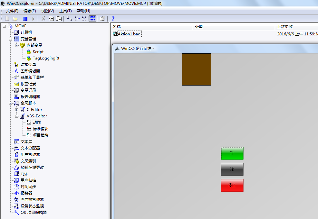Image resolution: width=318 pixels, height=219 pixels.
Task: Click the gray 降 button in runtime
Action: pyautogui.click(x=232, y=169)
